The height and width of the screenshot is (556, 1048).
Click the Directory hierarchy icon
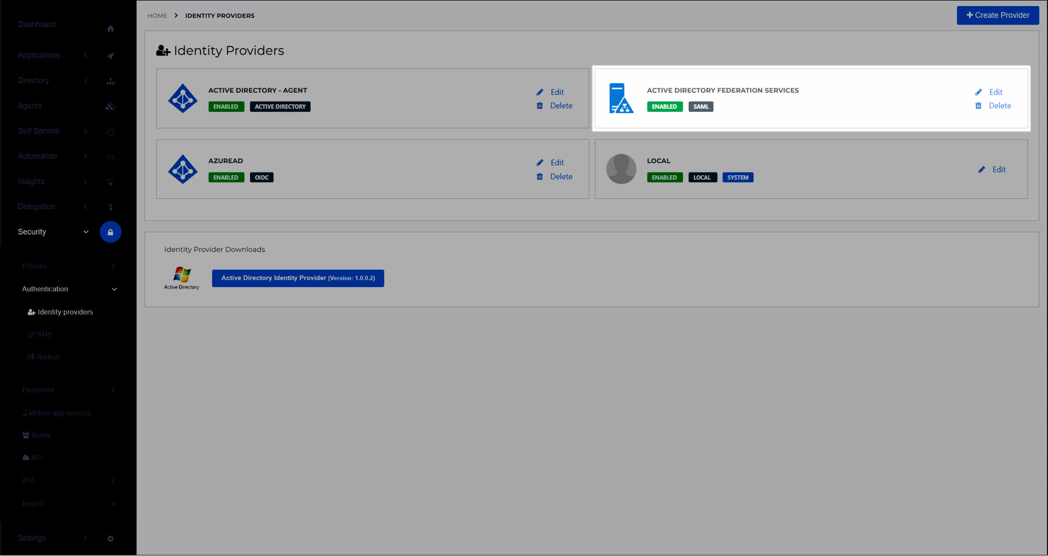click(x=110, y=81)
